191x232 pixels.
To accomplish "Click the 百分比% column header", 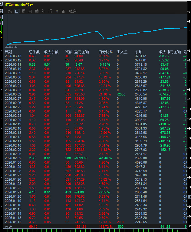I will 105,52.
